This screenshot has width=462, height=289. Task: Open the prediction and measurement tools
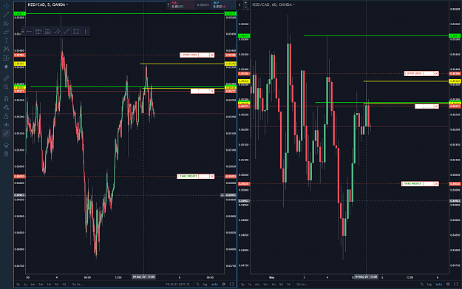coord(6,58)
